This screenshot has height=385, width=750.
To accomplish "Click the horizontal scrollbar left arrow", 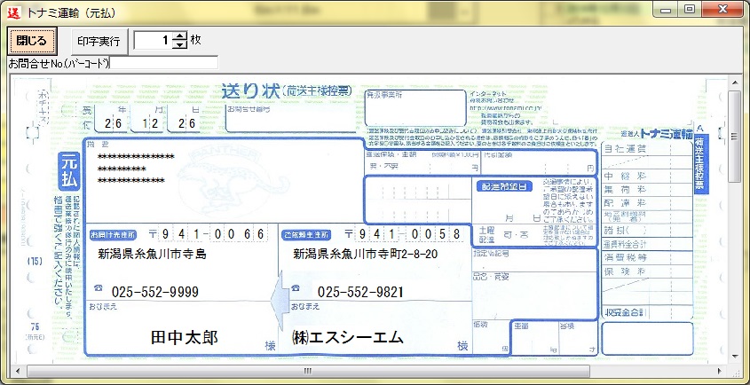I will [18, 371].
